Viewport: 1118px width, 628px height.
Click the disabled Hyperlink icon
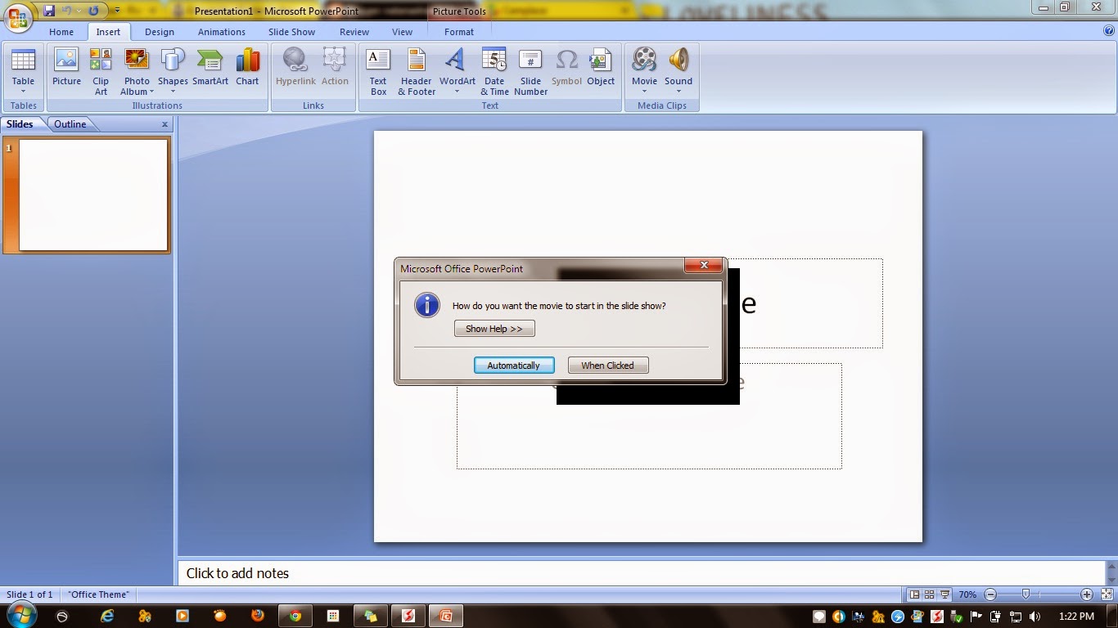[x=295, y=60]
